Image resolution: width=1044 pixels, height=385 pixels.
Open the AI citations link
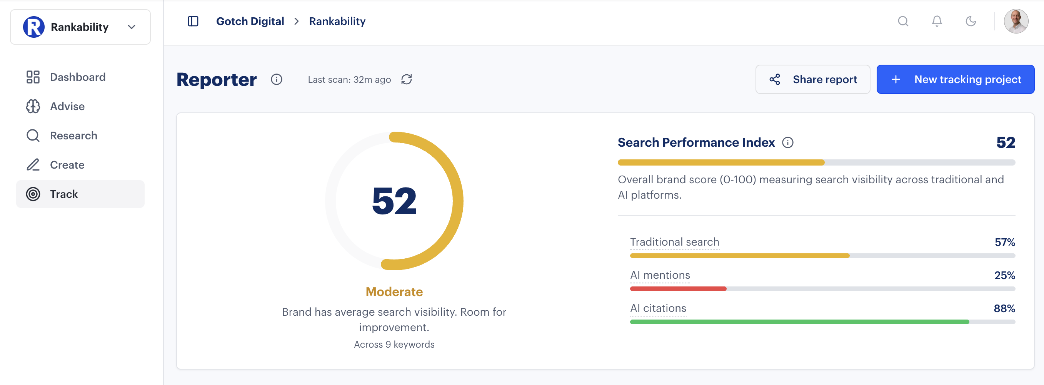[658, 308]
